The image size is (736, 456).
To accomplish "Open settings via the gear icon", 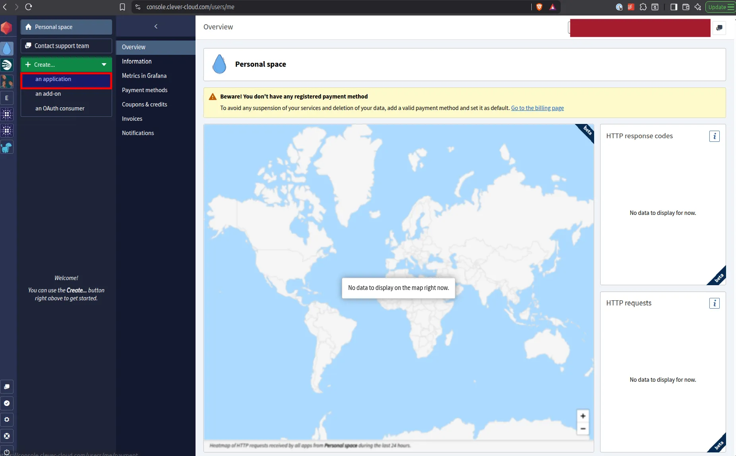I will click(7, 420).
